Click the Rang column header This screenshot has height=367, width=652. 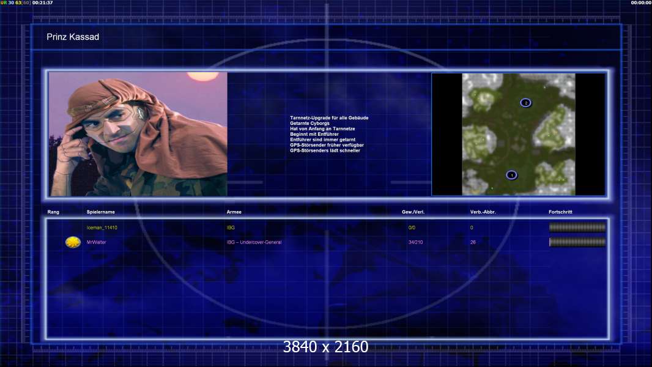53,212
